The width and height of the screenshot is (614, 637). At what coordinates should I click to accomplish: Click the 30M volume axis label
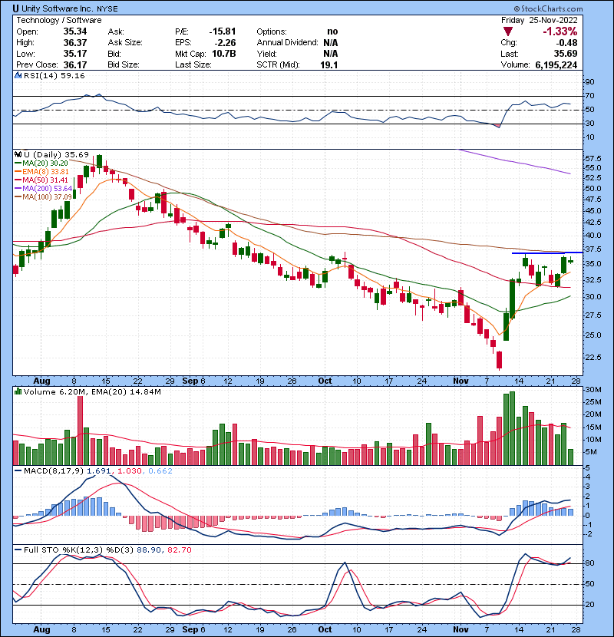(x=593, y=390)
